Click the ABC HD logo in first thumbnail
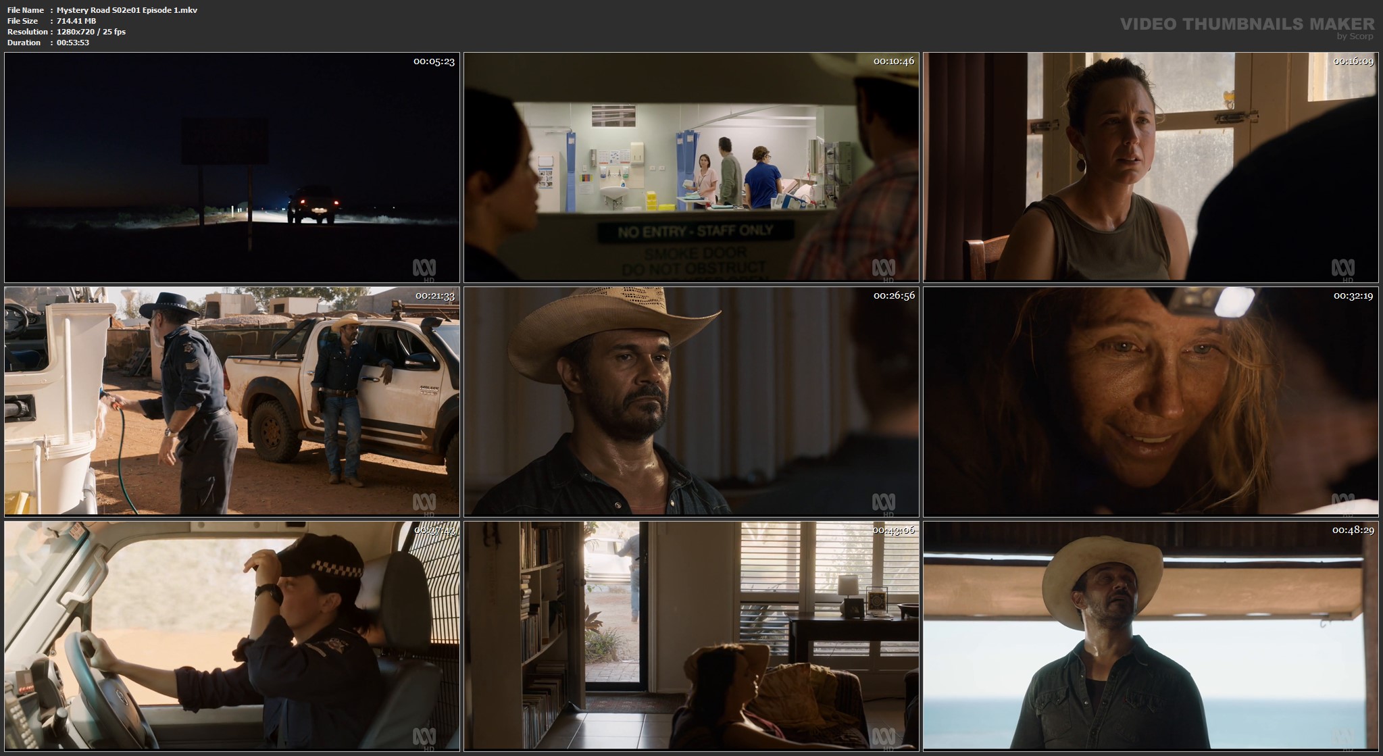Screen dimensions: 1383x756 pyautogui.click(x=424, y=269)
